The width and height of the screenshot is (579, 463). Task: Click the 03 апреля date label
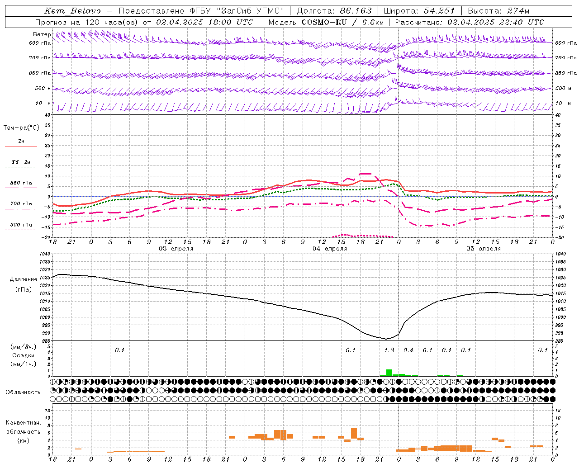(x=176, y=249)
